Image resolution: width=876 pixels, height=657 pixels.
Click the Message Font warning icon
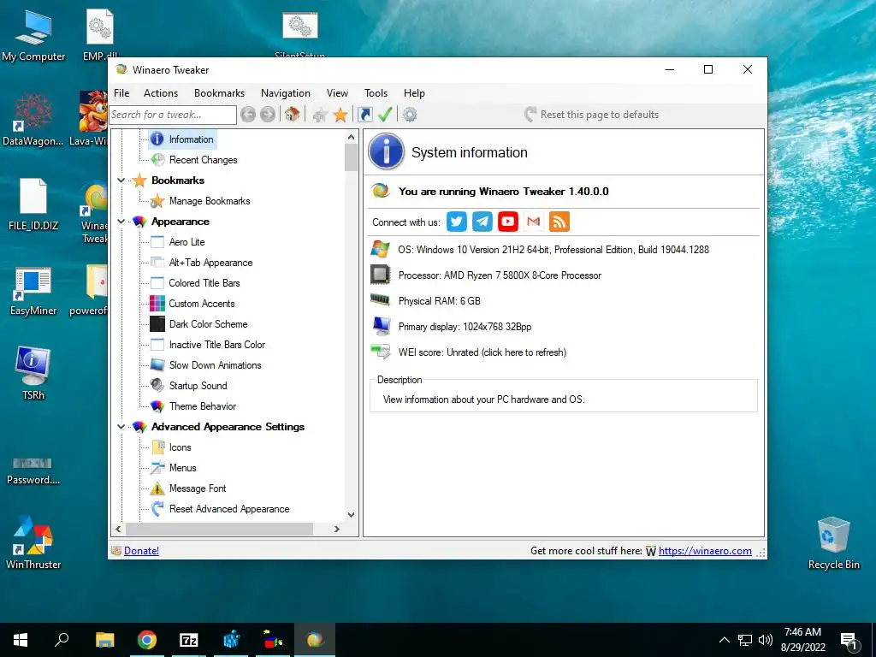point(157,488)
